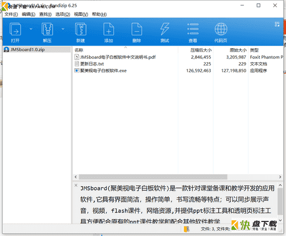Open the 选项(O) menu

pyautogui.click(x=63, y=15)
